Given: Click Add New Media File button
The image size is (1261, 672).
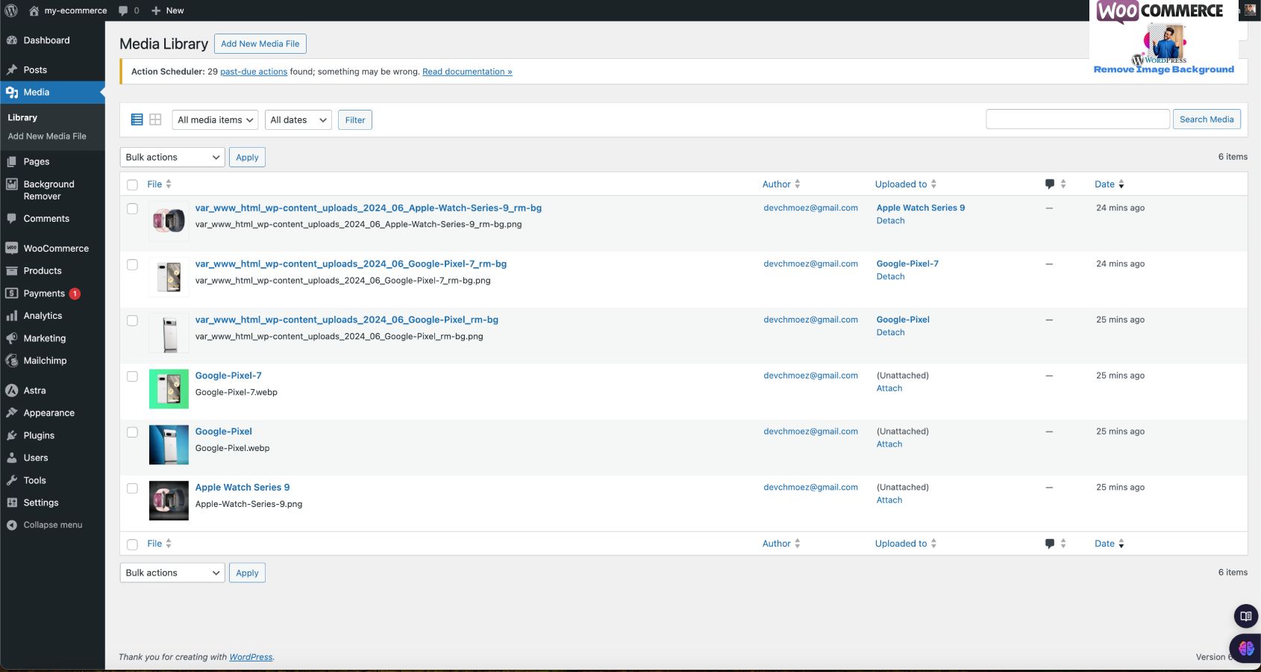Looking at the screenshot, I should coord(260,44).
